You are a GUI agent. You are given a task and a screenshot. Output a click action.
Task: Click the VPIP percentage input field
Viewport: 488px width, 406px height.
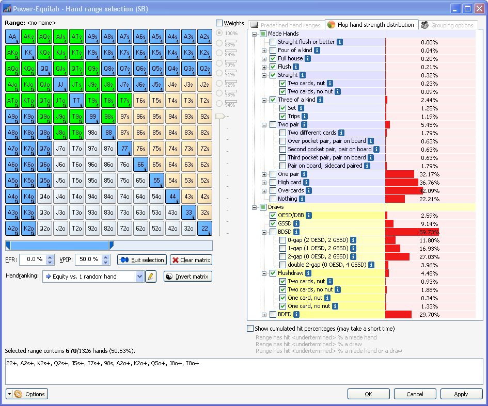89,259
